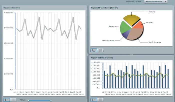Viewport: 175px width, 102px height.
Task: Select the Europe pie slice
Action: point(131,20)
